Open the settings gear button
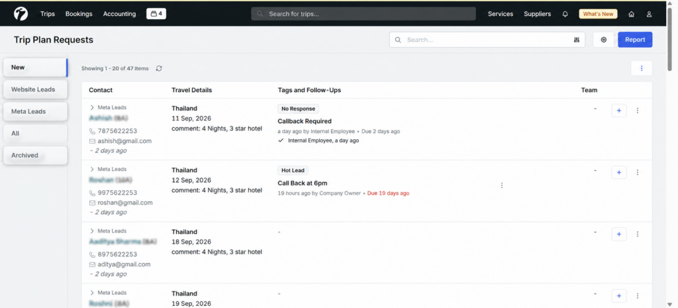 pos(604,40)
